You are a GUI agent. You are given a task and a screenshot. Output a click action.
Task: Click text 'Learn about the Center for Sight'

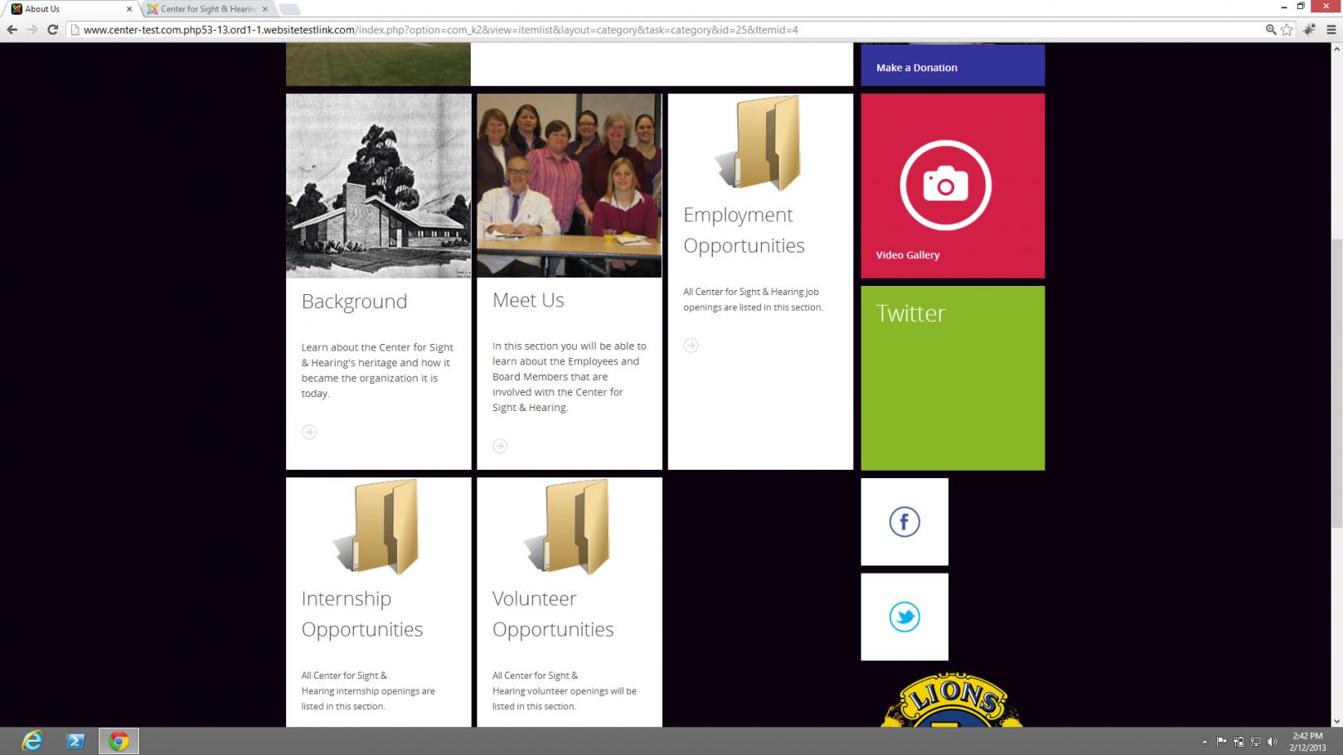377,347
